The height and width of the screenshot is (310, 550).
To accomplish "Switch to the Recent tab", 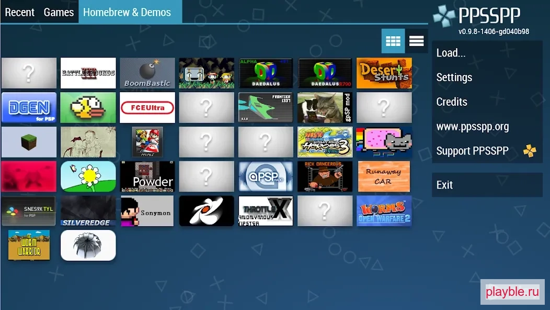I will (x=20, y=12).
